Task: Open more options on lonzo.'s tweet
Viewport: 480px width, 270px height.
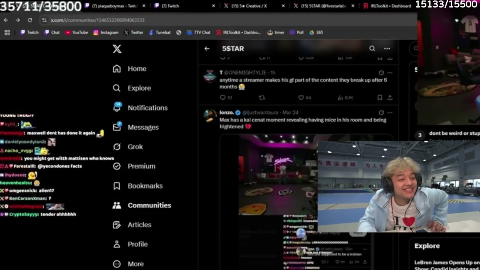Action: (x=390, y=112)
